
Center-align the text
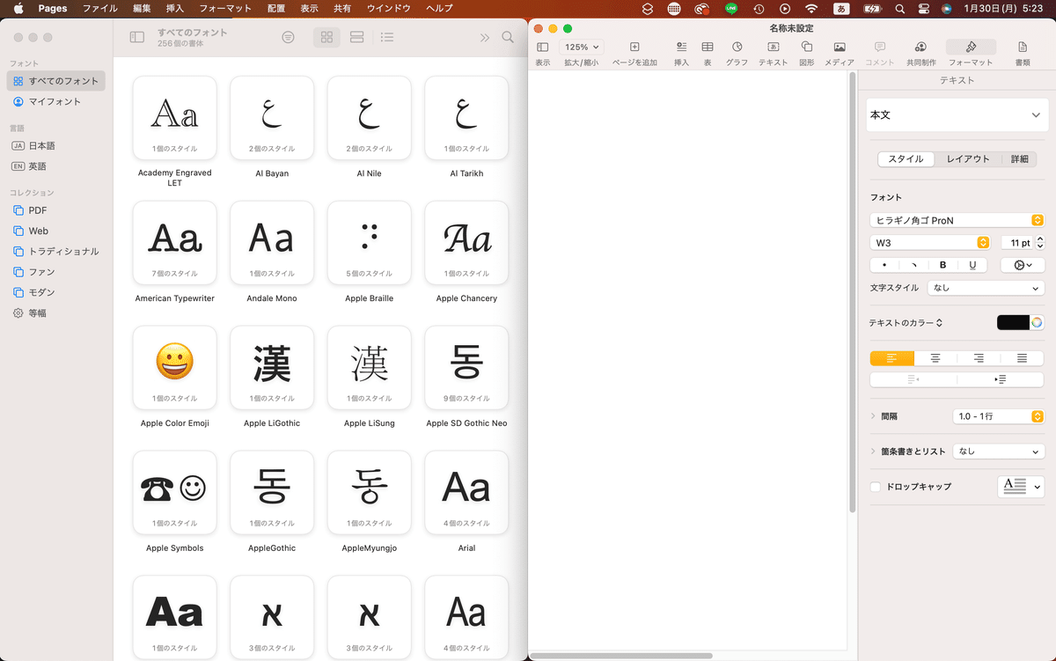coord(935,358)
